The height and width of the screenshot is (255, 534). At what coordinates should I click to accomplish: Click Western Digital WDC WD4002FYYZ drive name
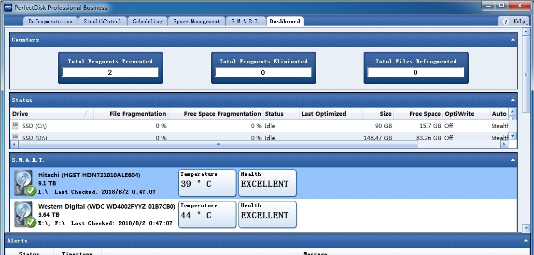point(107,206)
